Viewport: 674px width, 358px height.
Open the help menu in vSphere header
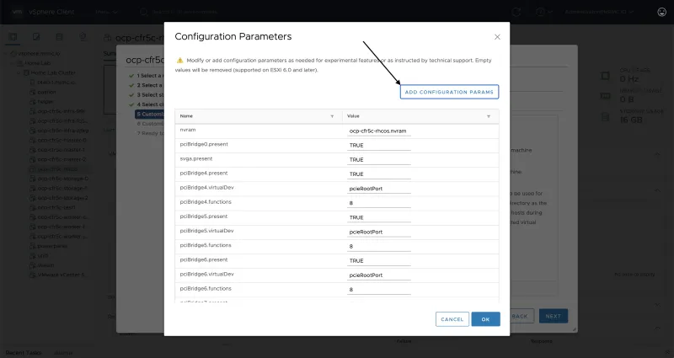coord(543,12)
